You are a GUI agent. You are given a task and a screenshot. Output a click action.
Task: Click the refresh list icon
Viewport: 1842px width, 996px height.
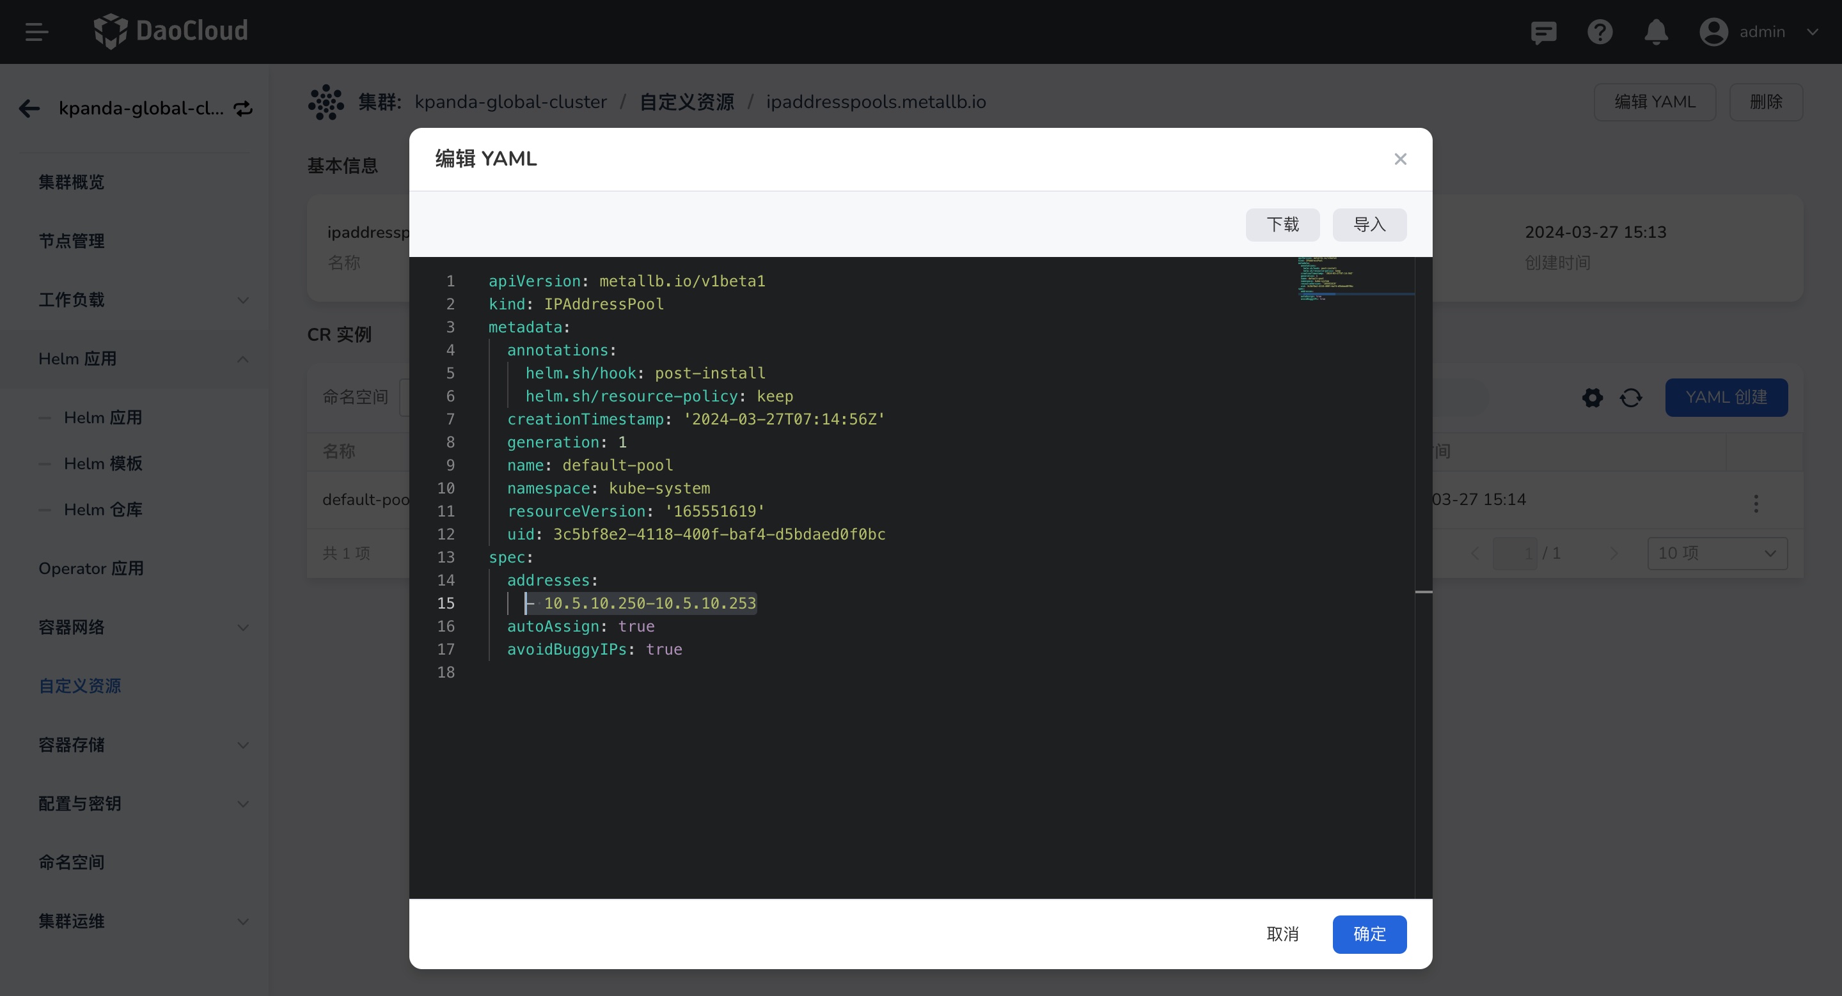tap(1631, 397)
